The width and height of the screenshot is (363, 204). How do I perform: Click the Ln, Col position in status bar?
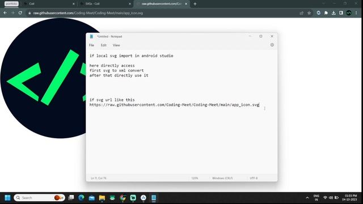pos(99,178)
